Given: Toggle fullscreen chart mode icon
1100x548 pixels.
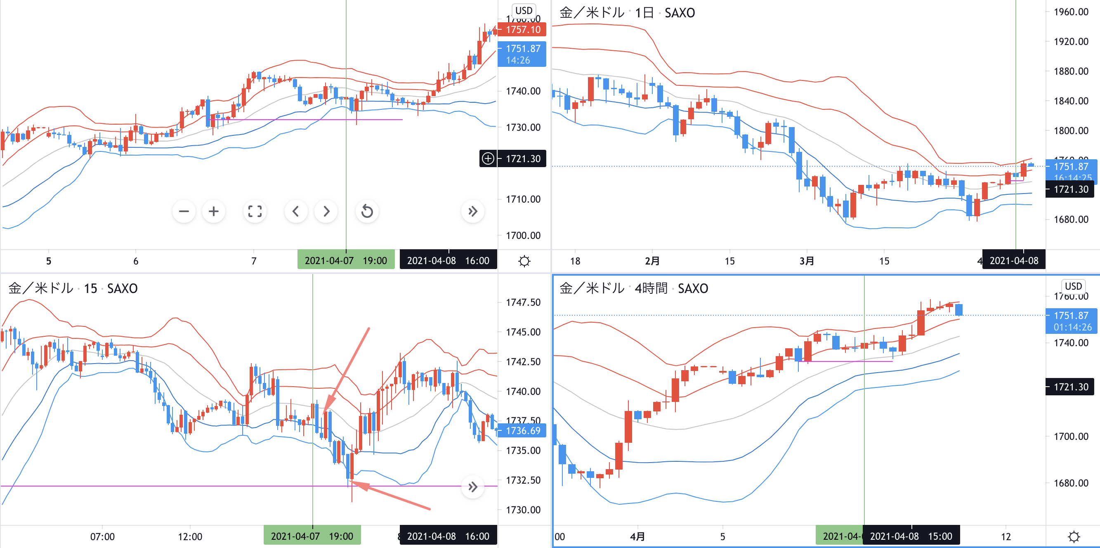Looking at the screenshot, I should (x=255, y=211).
